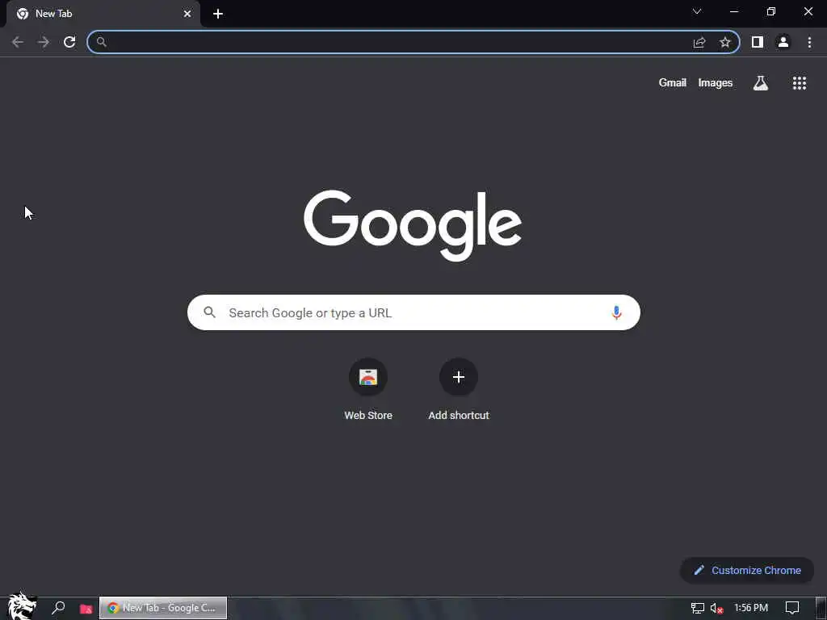Click the browser back arrow

click(x=18, y=42)
